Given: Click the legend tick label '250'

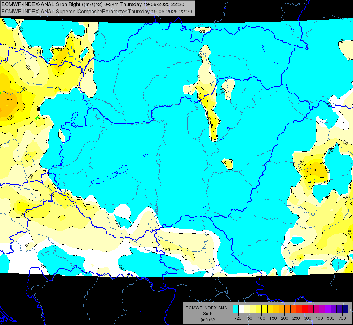Looking at the screenshot, I should click(296, 318).
